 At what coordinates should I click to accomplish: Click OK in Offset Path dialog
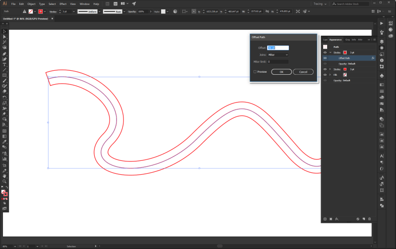pyautogui.click(x=282, y=72)
